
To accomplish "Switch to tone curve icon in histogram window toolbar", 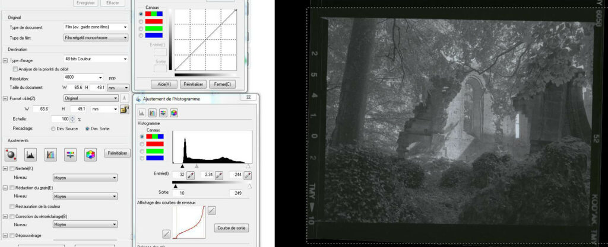I will pos(153,113).
